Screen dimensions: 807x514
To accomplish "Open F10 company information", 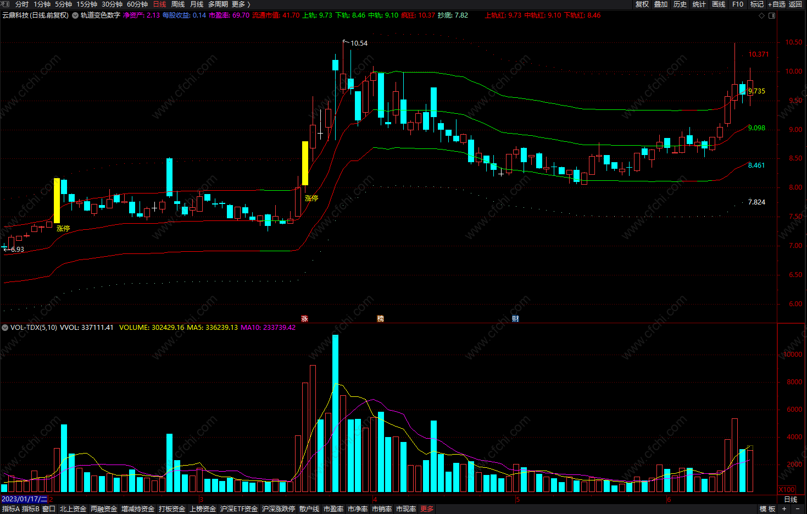I will pos(738,4).
